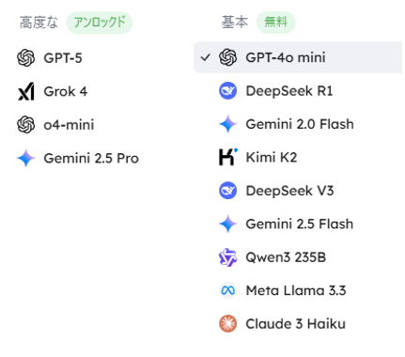Click the green 無料 free badge
This screenshot has height=357, width=405.
pyautogui.click(x=275, y=23)
